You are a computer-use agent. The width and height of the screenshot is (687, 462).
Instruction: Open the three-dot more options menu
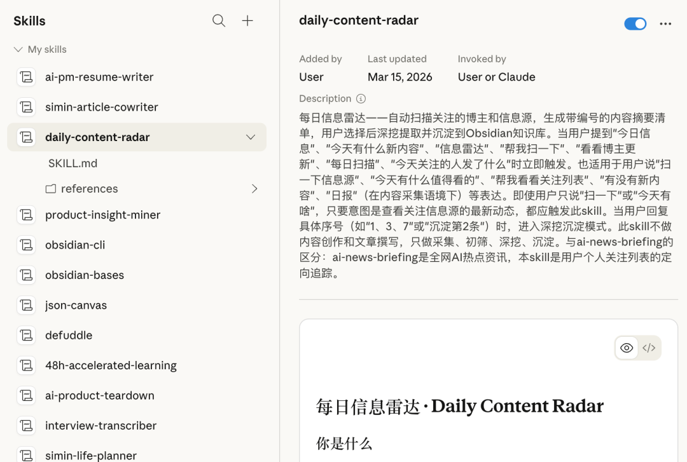coord(665,24)
